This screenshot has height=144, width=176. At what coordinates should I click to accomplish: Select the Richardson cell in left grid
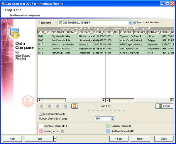click(86, 36)
